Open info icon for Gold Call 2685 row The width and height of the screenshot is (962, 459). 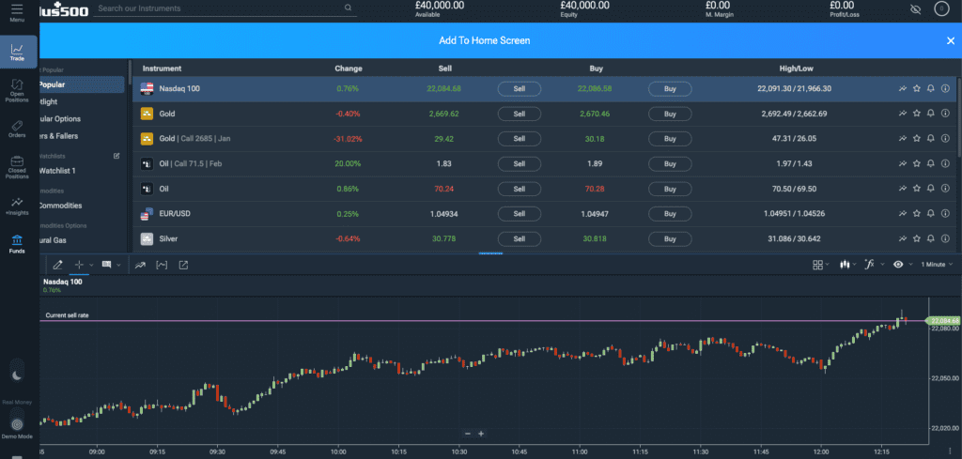pos(945,139)
